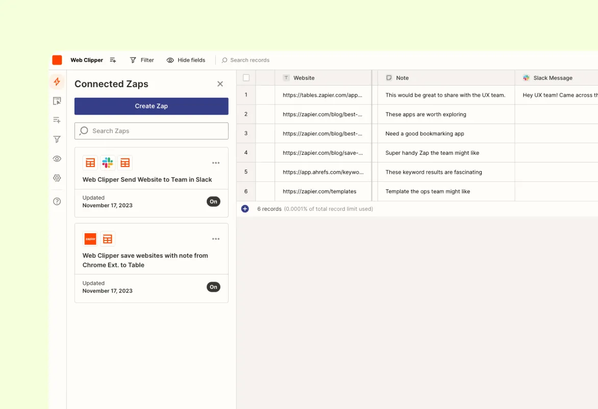Toggle off the Send Website to Slack Zap
Image resolution: width=598 pixels, height=409 pixels.
[213, 201]
